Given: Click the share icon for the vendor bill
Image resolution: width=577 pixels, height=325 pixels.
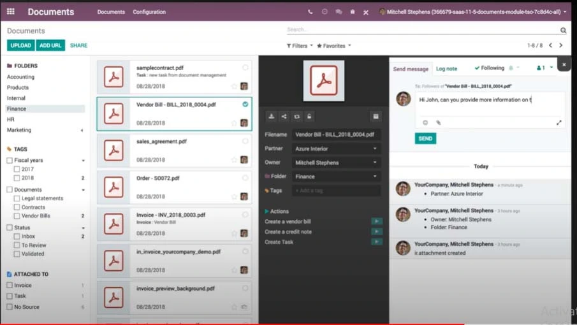Looking at the screenshot, I should pos(284,117).
